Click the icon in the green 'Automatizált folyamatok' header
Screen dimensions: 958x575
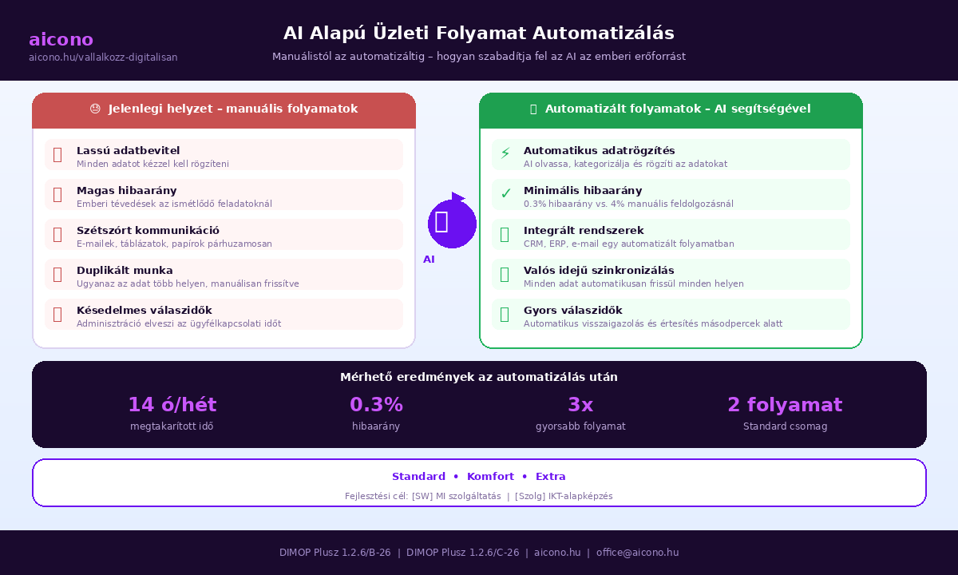point(533,109)
